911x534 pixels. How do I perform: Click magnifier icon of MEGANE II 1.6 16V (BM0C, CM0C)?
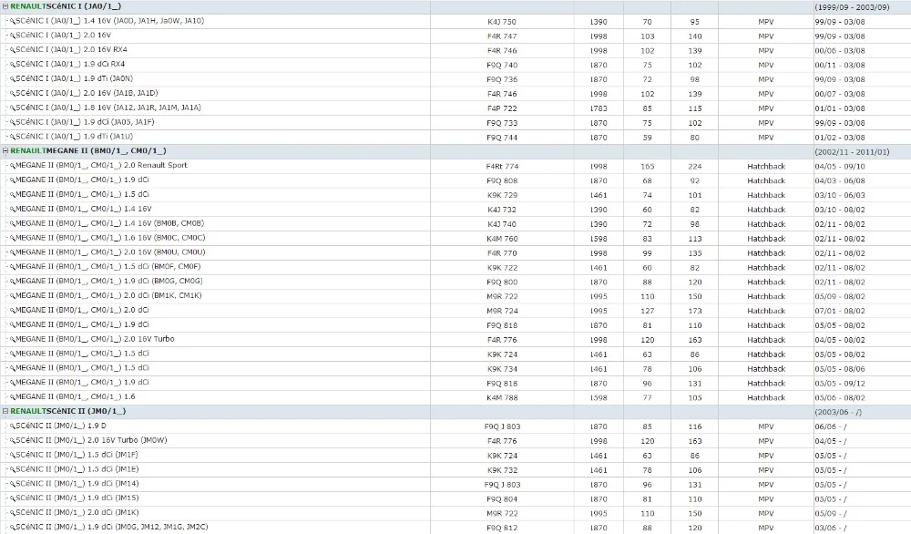pos(12,239)
